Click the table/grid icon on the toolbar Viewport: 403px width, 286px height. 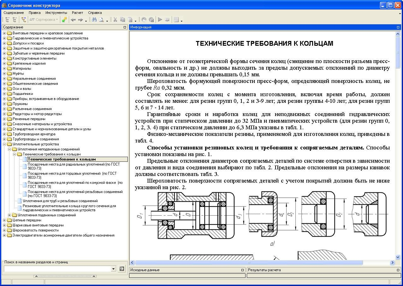[x=176, y=20]
